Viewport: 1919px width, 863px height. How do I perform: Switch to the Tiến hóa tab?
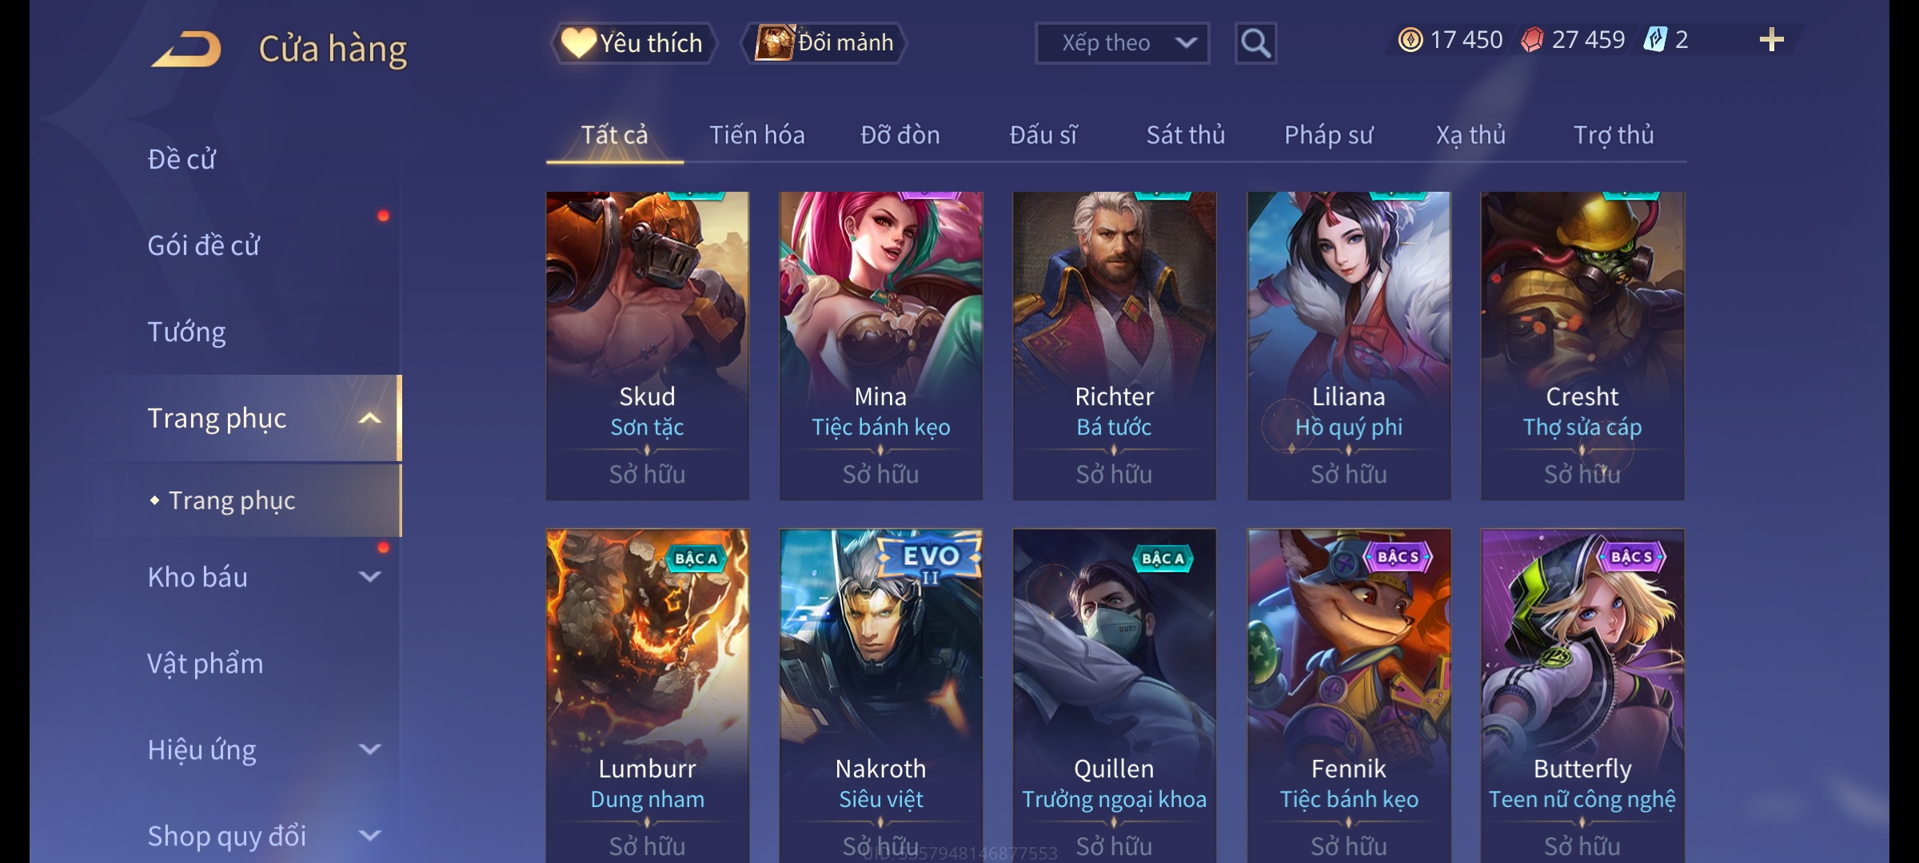click(x=756, y=135)
